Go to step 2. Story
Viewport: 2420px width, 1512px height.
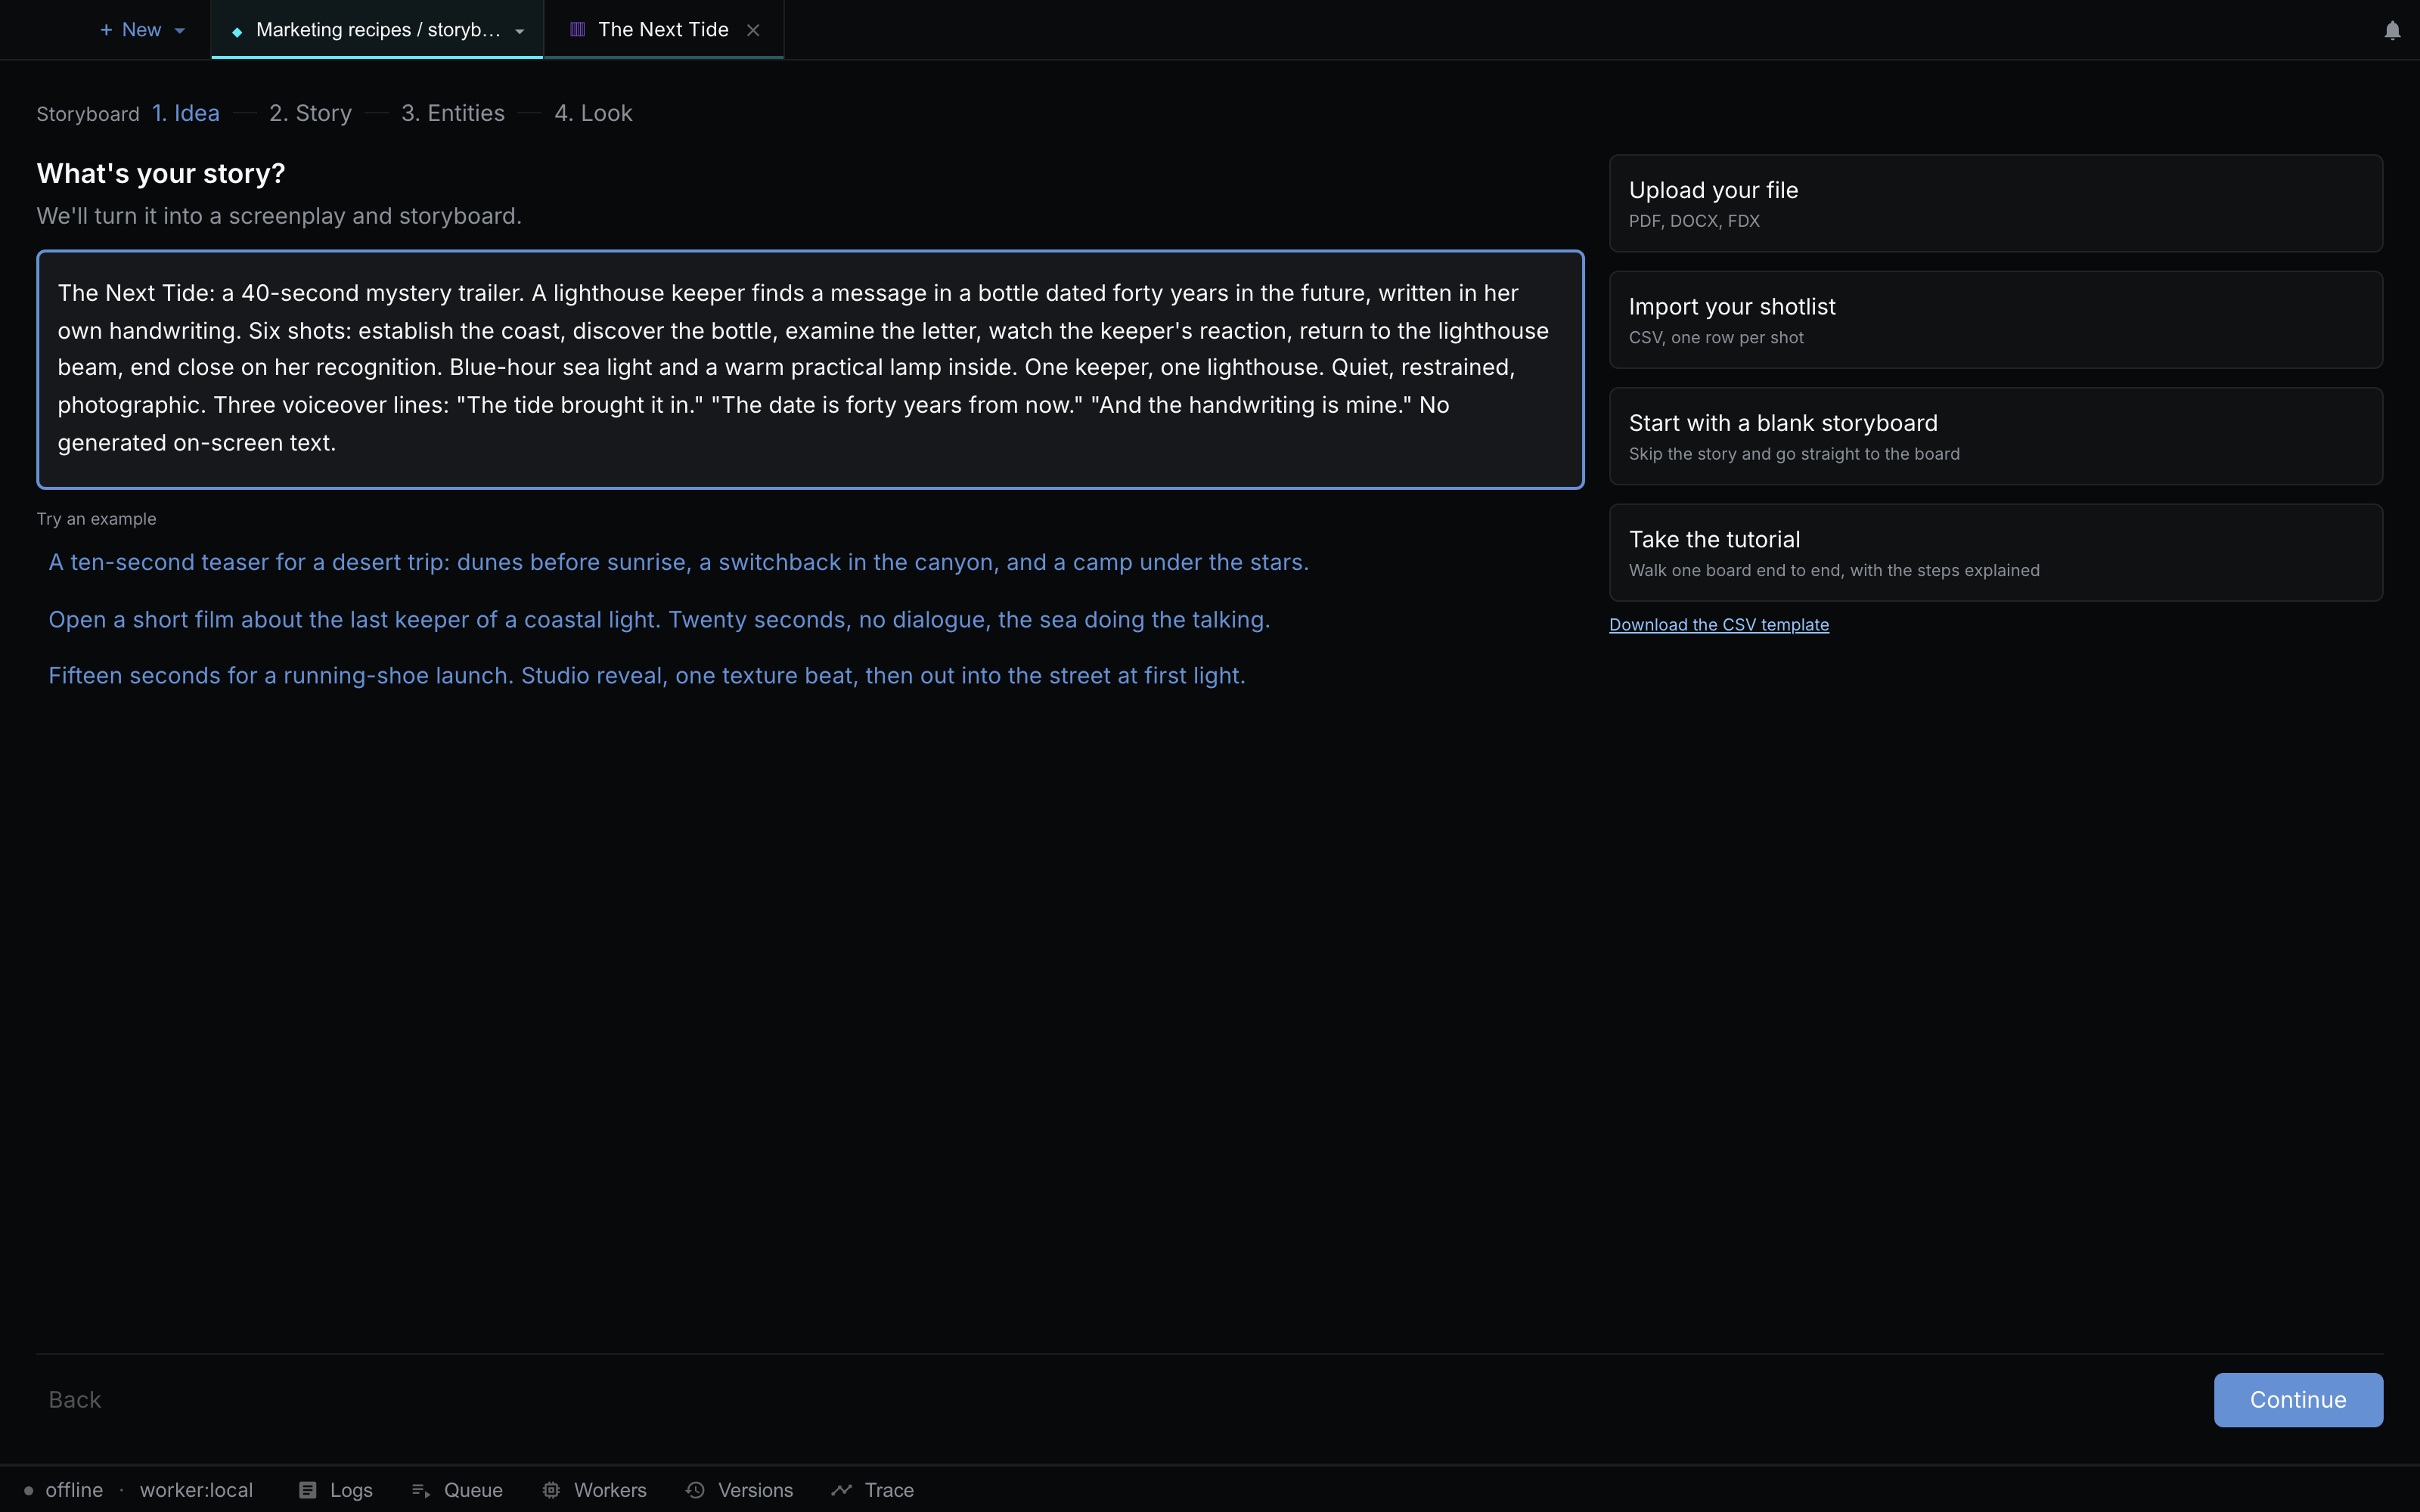click(310, 113)
